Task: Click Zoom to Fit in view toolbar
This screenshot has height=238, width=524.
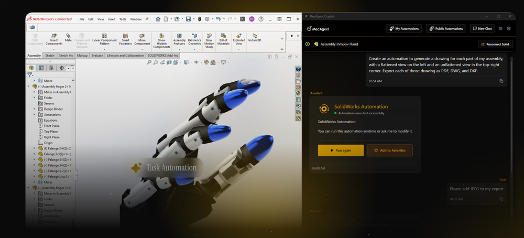Action: [149, 62]
